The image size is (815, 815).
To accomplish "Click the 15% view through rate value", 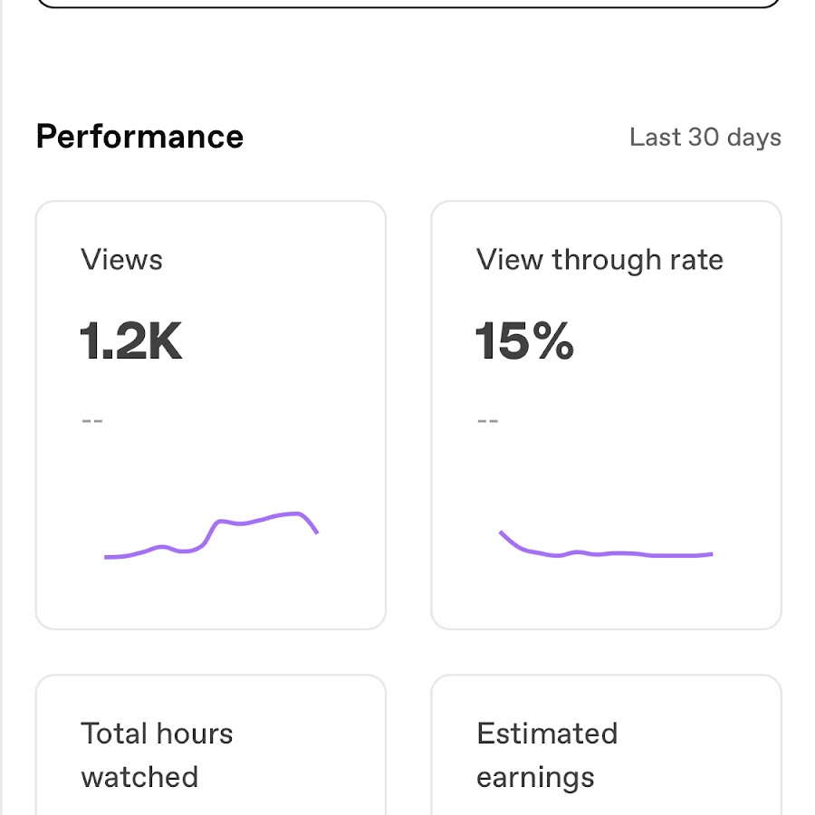I will (x=524, y=342).
